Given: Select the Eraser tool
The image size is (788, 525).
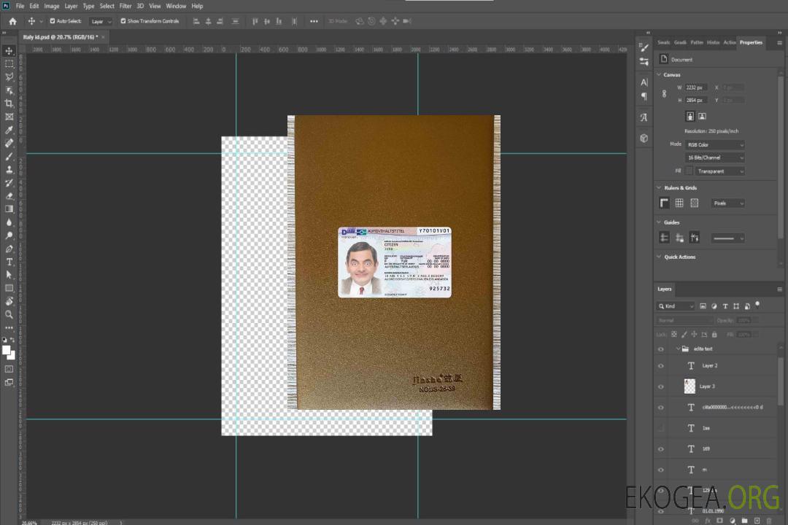Looking at the screenshot, I should 9,196.
